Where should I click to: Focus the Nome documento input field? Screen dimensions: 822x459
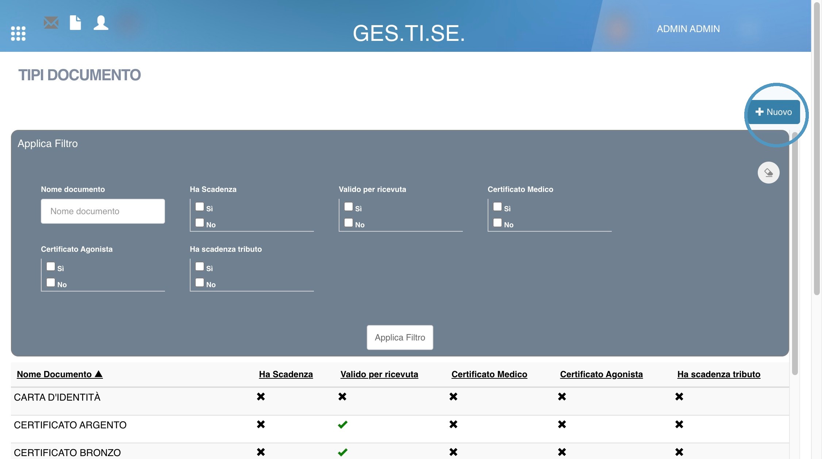tap(103, 211)
